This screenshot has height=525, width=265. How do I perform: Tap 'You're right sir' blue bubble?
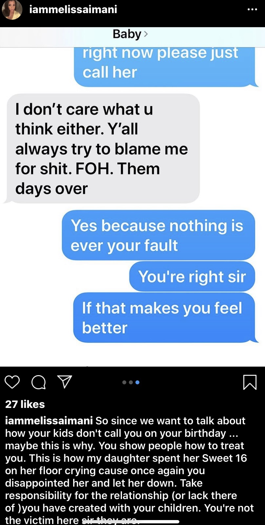[x=192, y=276]
